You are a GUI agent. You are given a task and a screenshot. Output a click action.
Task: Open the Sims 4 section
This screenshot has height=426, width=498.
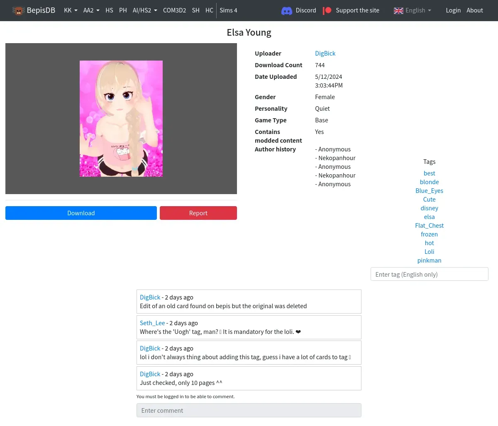(x=228, y=10)
